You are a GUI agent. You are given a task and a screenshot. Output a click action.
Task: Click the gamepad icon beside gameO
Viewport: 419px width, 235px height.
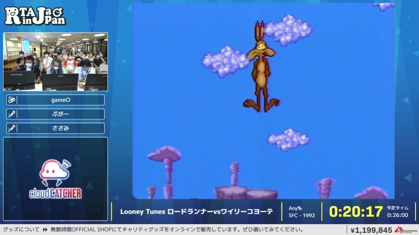(x=12, y=100)
